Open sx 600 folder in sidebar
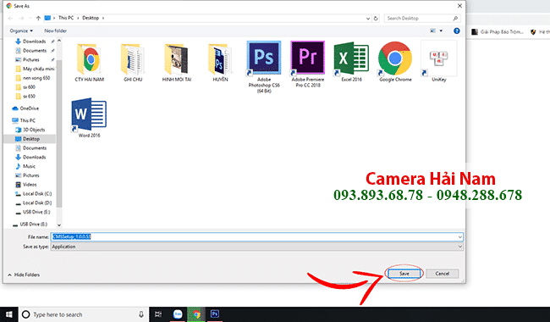The image size is (550, 322). [x=25, y=87]
